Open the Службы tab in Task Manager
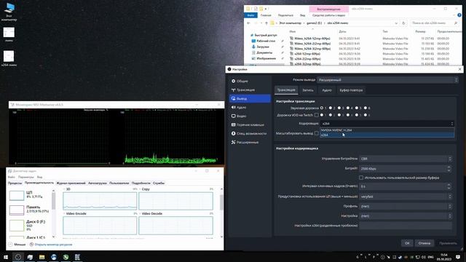The image size is (466, 262). point(159,183)
